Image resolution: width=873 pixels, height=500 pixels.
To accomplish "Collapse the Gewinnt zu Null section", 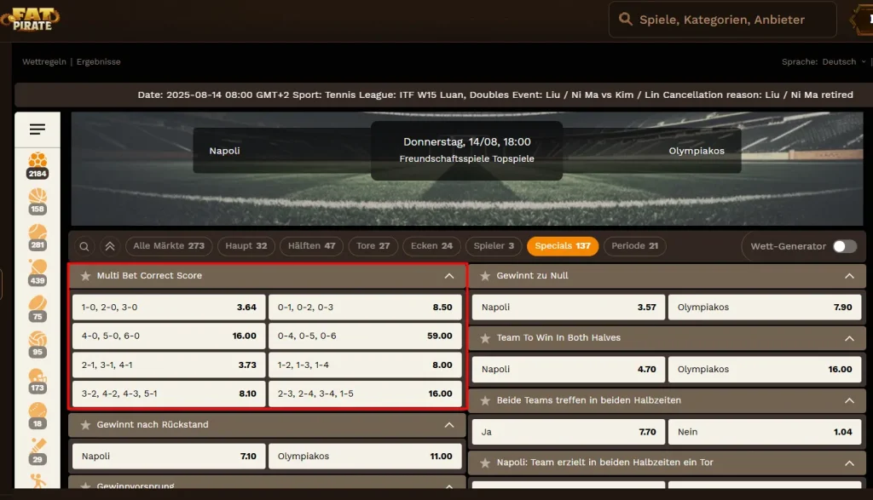I will click(849, 276).
